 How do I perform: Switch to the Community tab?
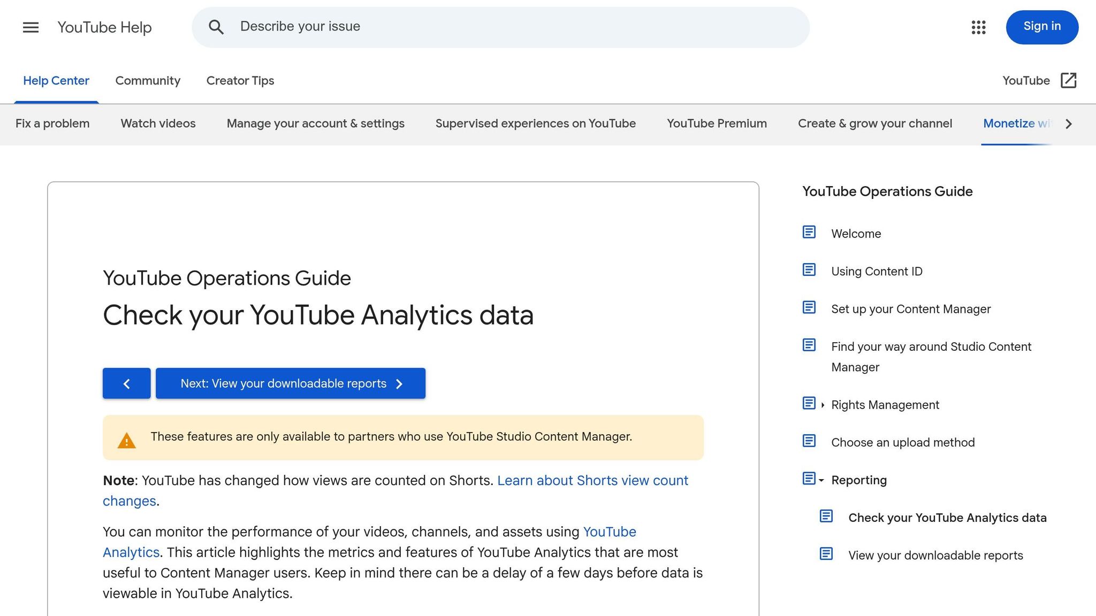[x=148, y=81]
